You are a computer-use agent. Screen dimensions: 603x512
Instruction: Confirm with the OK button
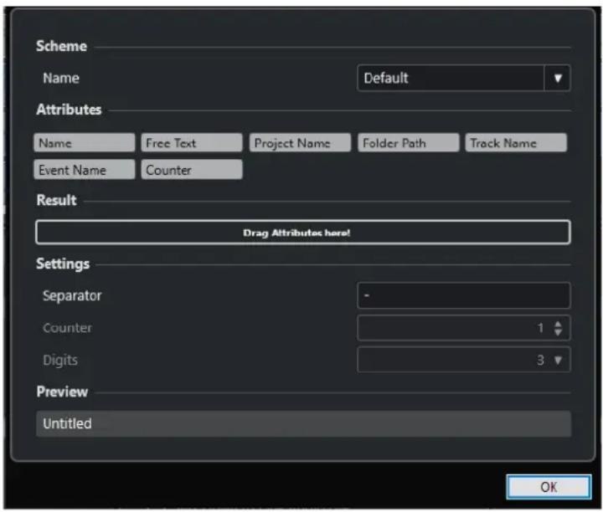click(x=549, y=487)
